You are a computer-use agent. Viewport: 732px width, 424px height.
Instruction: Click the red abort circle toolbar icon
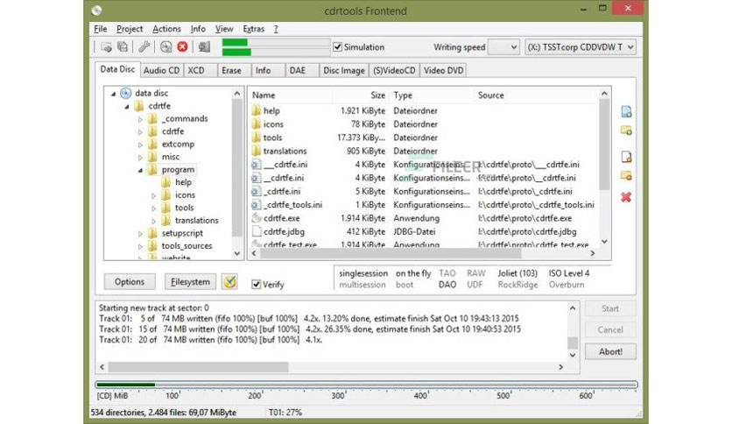[x=182, y=46]
